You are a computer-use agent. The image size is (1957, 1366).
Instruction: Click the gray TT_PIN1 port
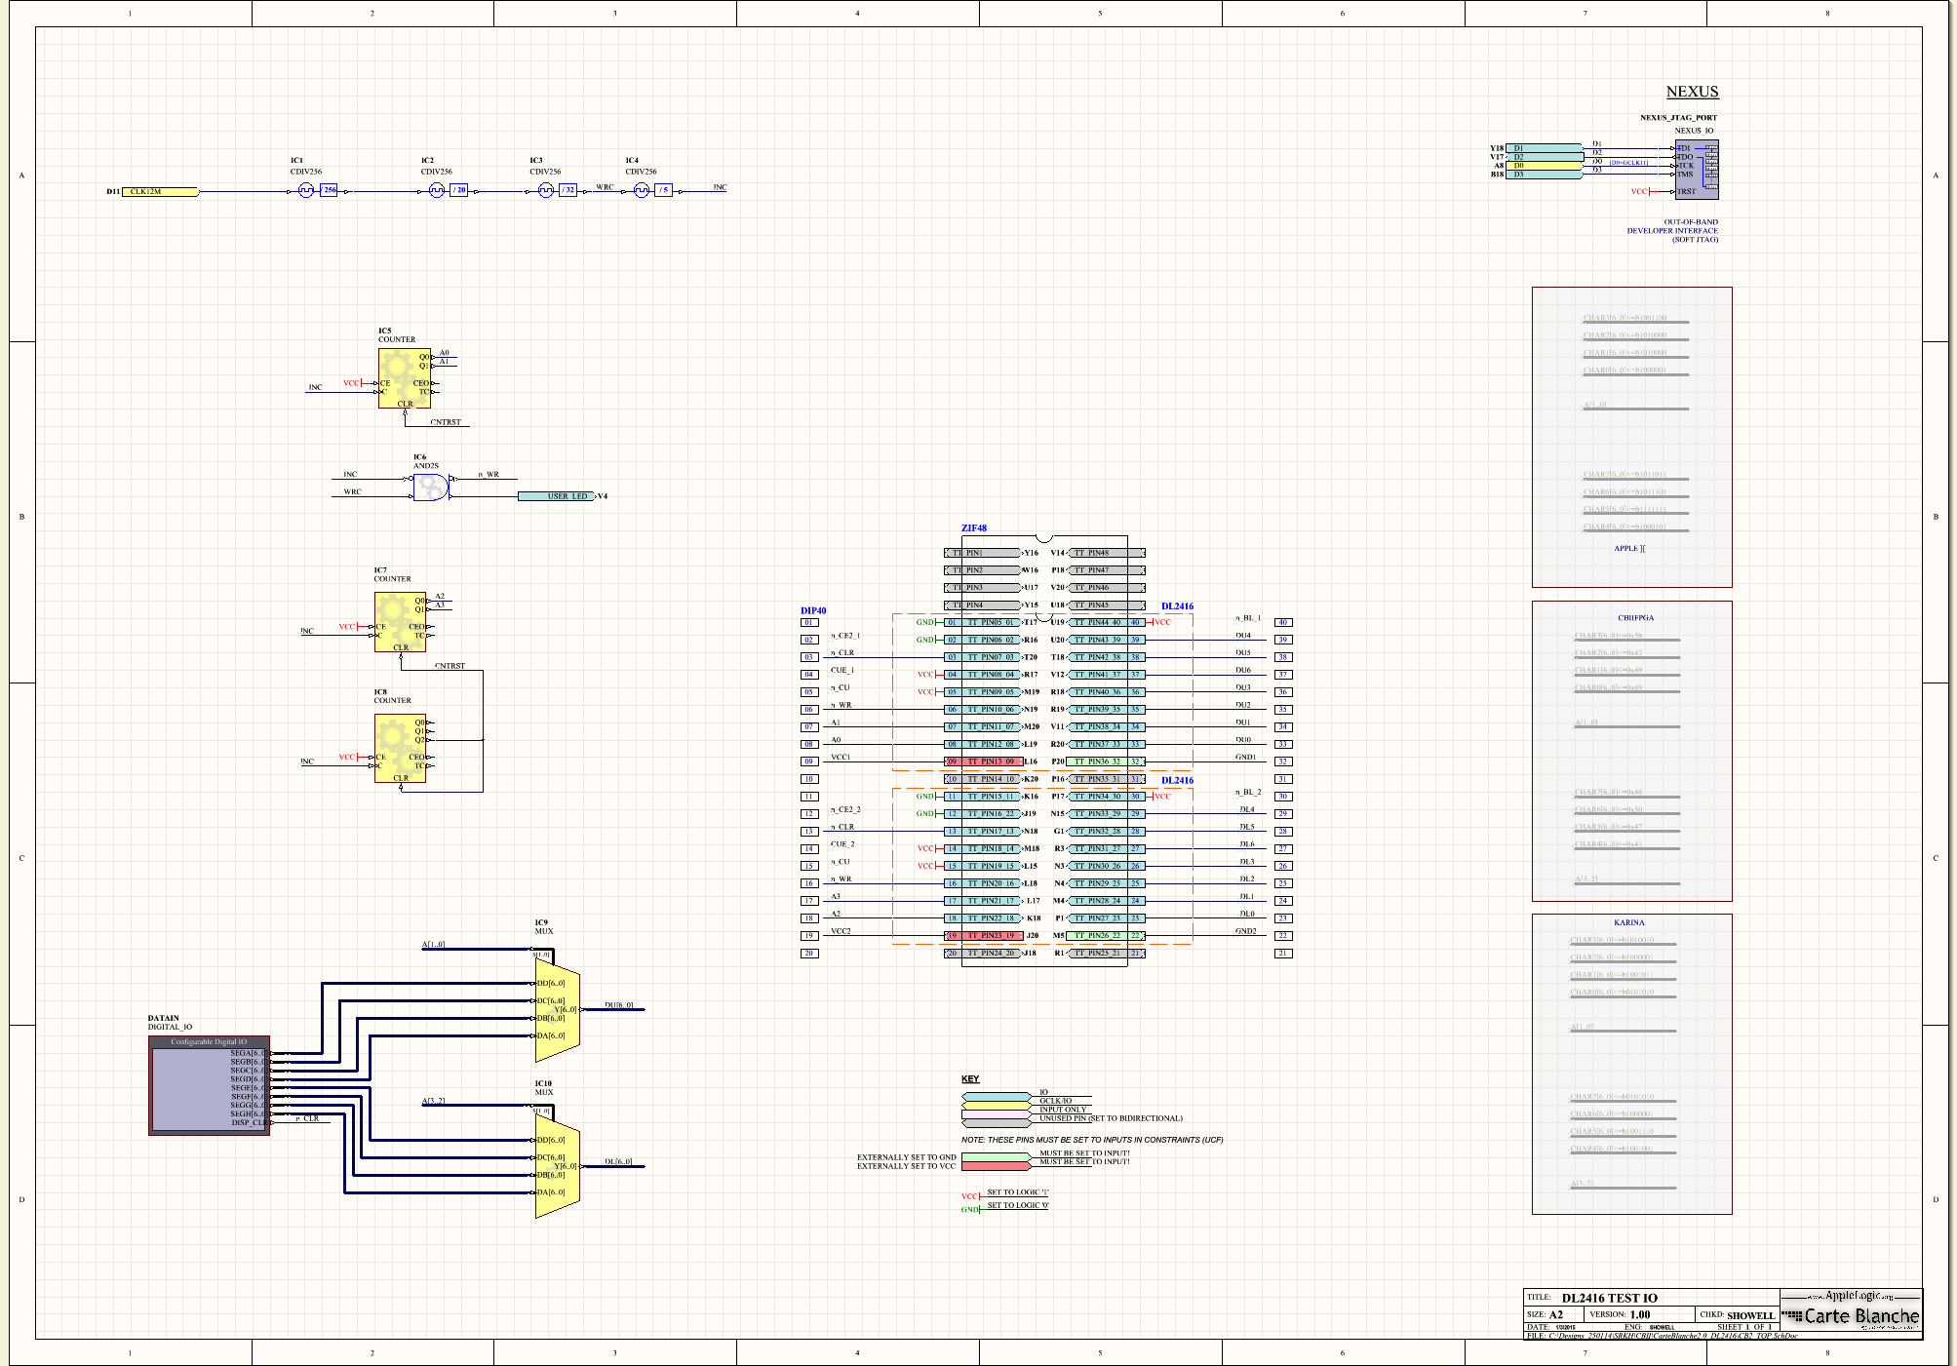pyautogui.click(x=983, y=553)
